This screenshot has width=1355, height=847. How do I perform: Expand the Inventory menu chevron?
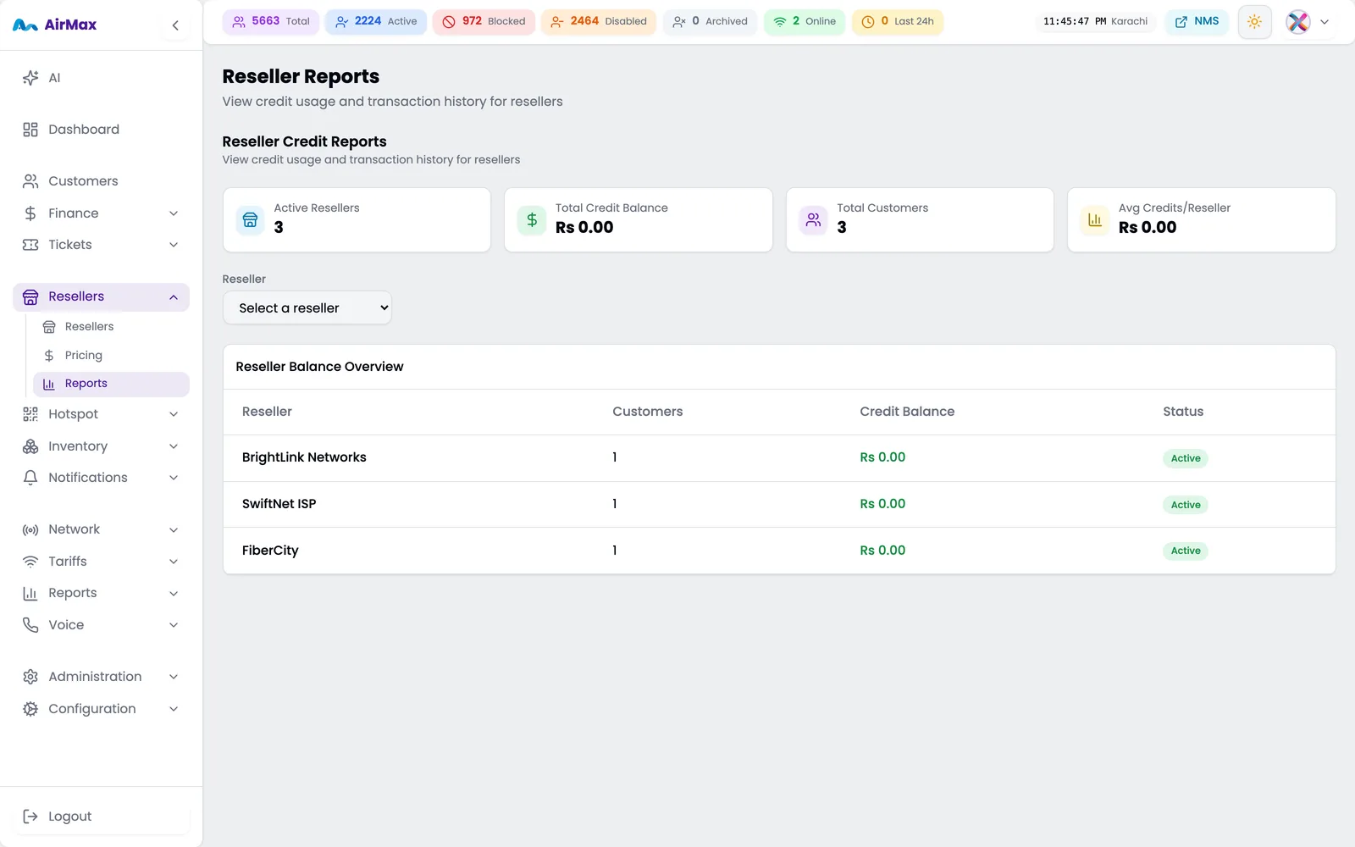174,446
